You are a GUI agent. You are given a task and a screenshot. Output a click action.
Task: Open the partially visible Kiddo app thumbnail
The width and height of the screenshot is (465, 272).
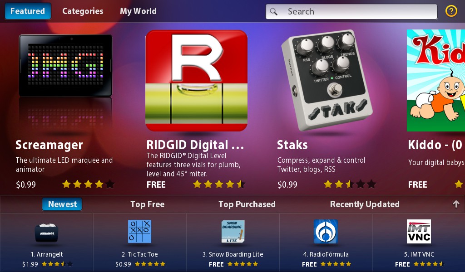tap(435, 80)
